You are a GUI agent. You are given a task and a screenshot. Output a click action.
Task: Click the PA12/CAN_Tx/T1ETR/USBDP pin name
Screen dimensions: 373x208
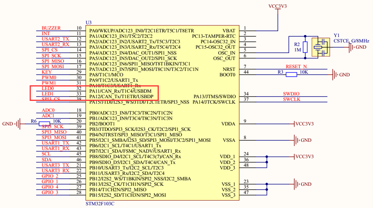click(121, 97)
